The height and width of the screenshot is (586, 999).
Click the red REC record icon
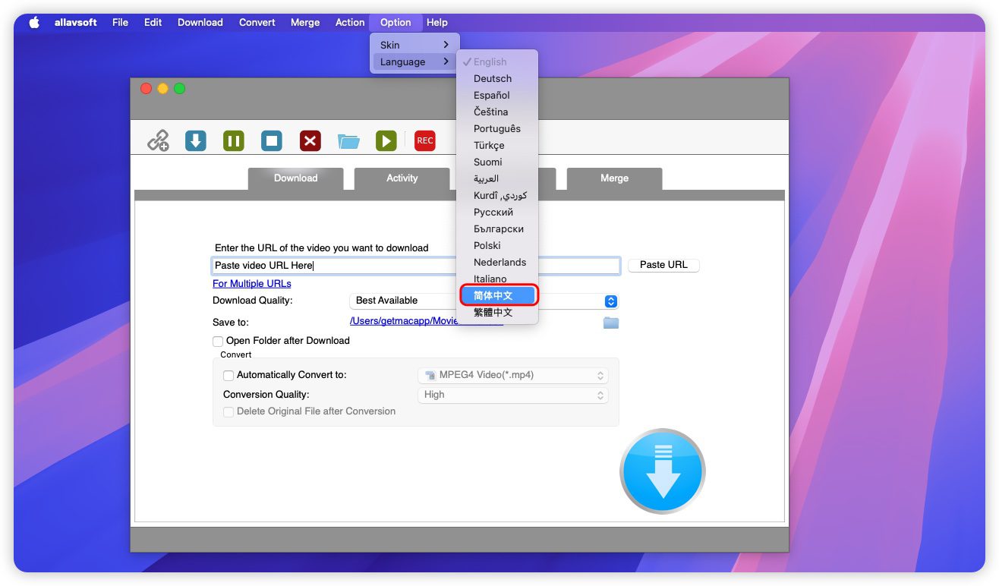(425, 140)
